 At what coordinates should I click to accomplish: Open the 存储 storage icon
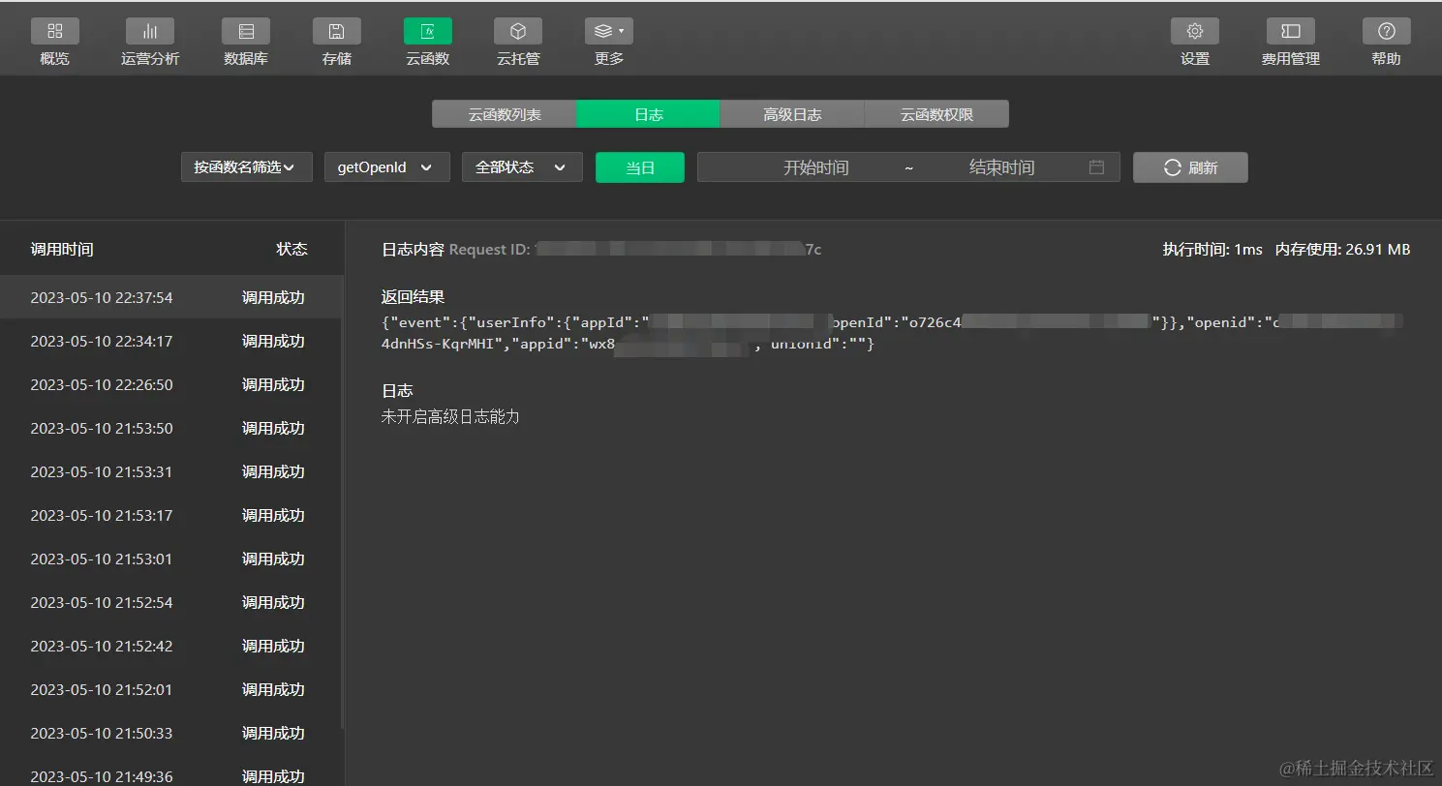coord(336,31)
